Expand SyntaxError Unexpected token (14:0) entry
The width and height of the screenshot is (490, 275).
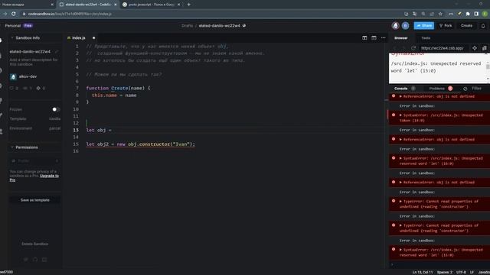pyautogui.click(x=400, y=115)
